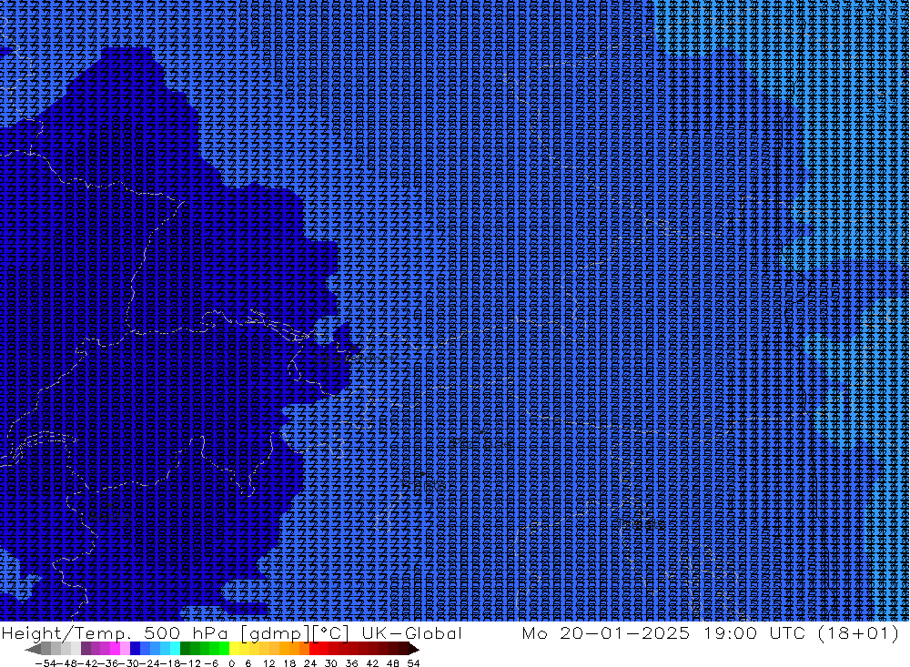
Task: Click the '54' legend value at scale end
Action: coord(413,663)
